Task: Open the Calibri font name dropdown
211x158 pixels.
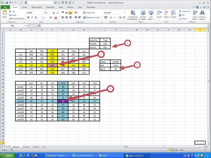Action: 44,13
